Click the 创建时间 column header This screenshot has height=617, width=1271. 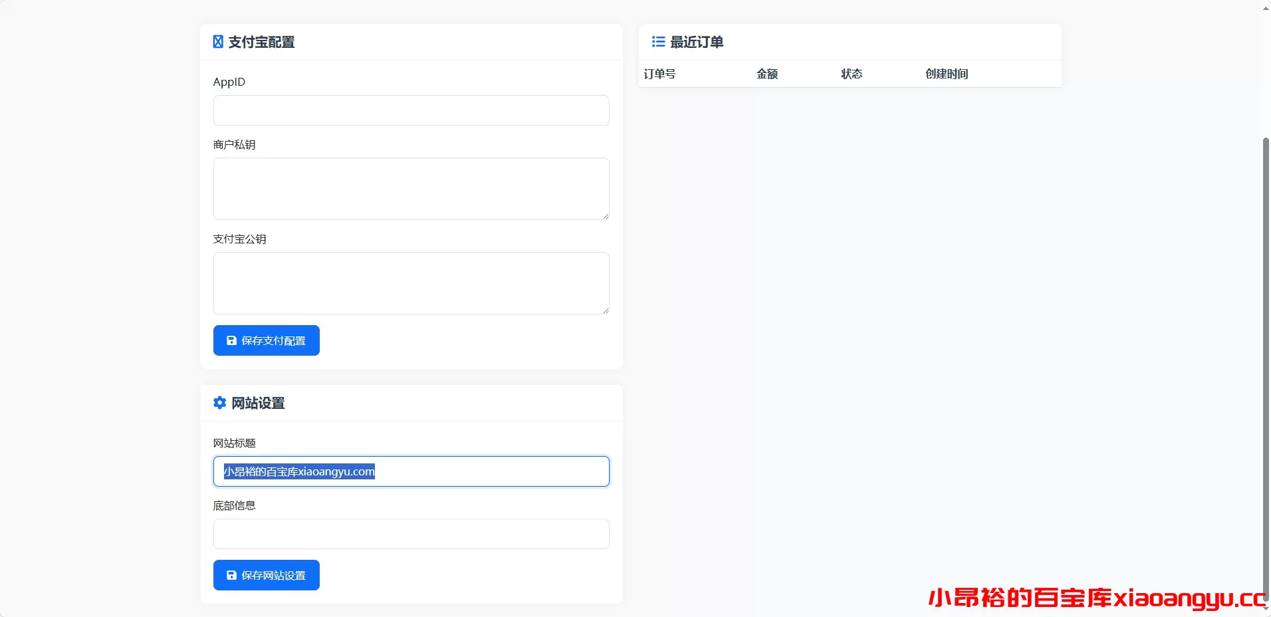click(x=947, y=74)
